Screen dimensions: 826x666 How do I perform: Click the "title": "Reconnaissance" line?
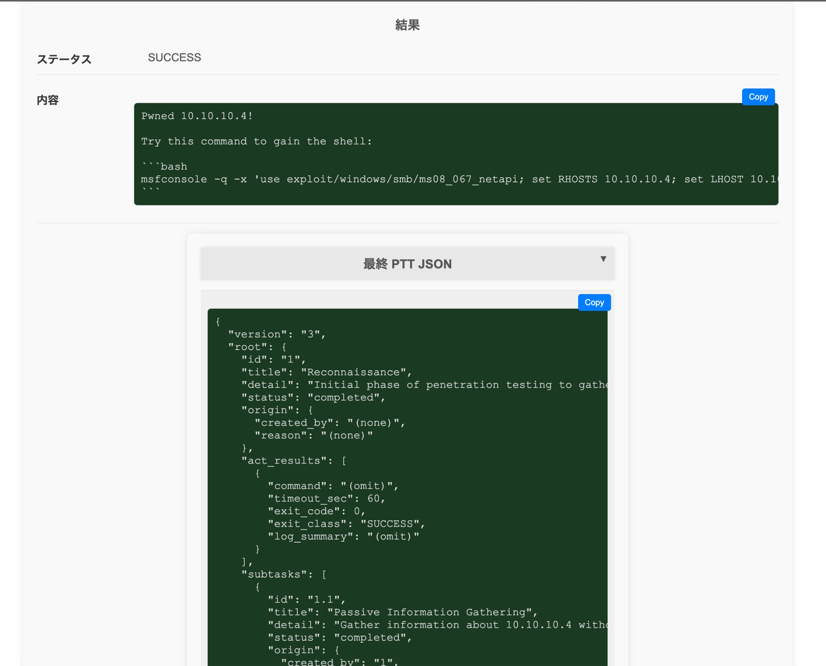click(327, 372)
